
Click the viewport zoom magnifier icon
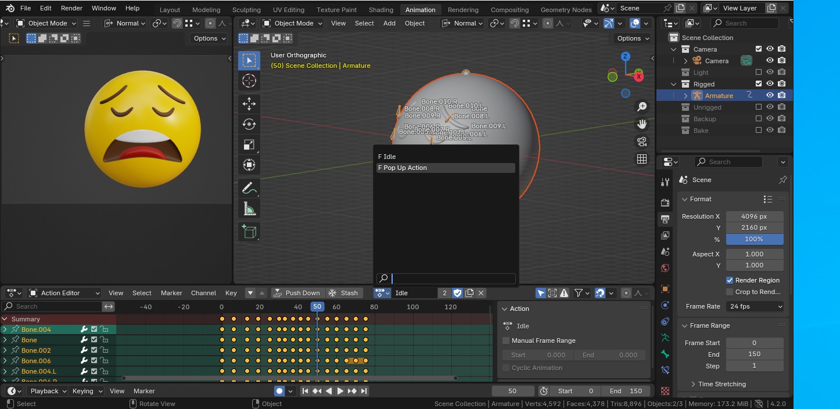coord(642,107)
